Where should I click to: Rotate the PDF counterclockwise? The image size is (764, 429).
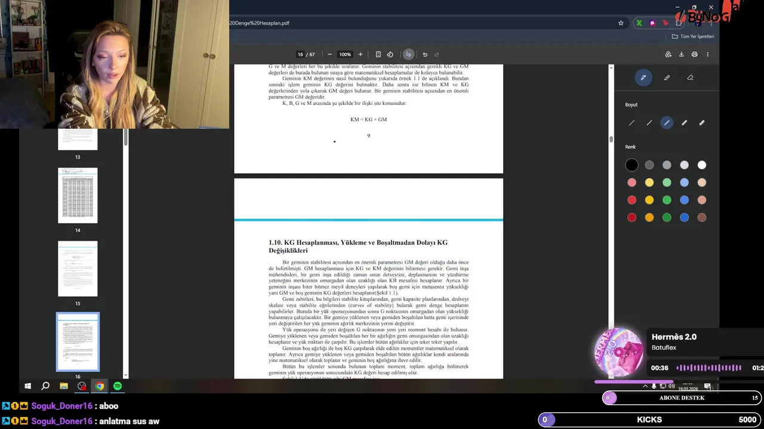(x=390, y=54)
